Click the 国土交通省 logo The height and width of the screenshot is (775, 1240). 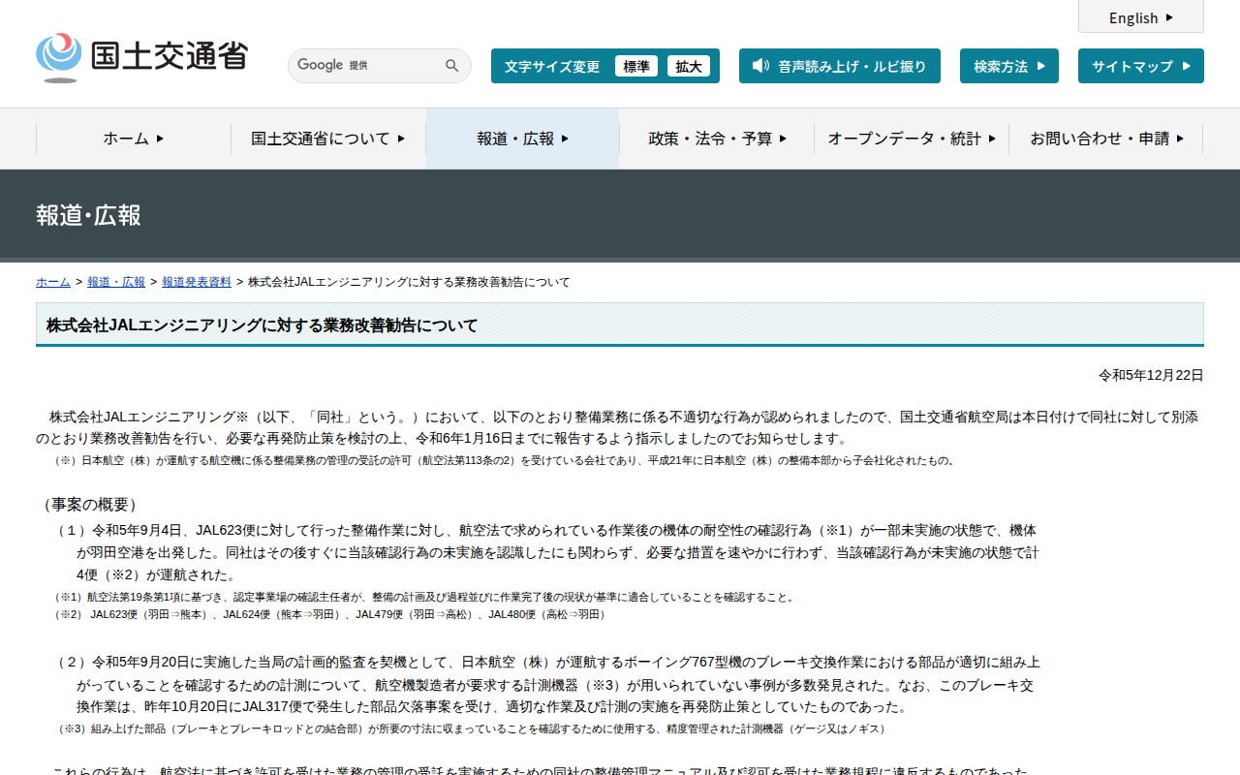[141, 57]
